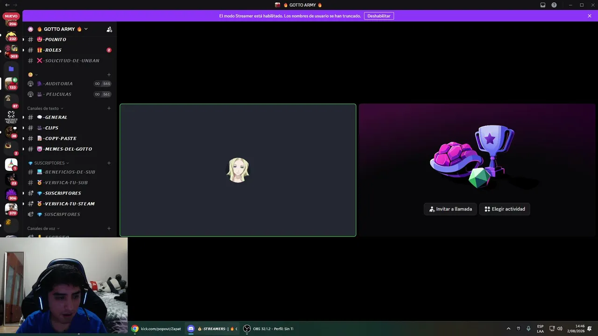Open the server with 303 notifications
The height and width of the screenshot is (336, 598).
click(x=11, y=51)
